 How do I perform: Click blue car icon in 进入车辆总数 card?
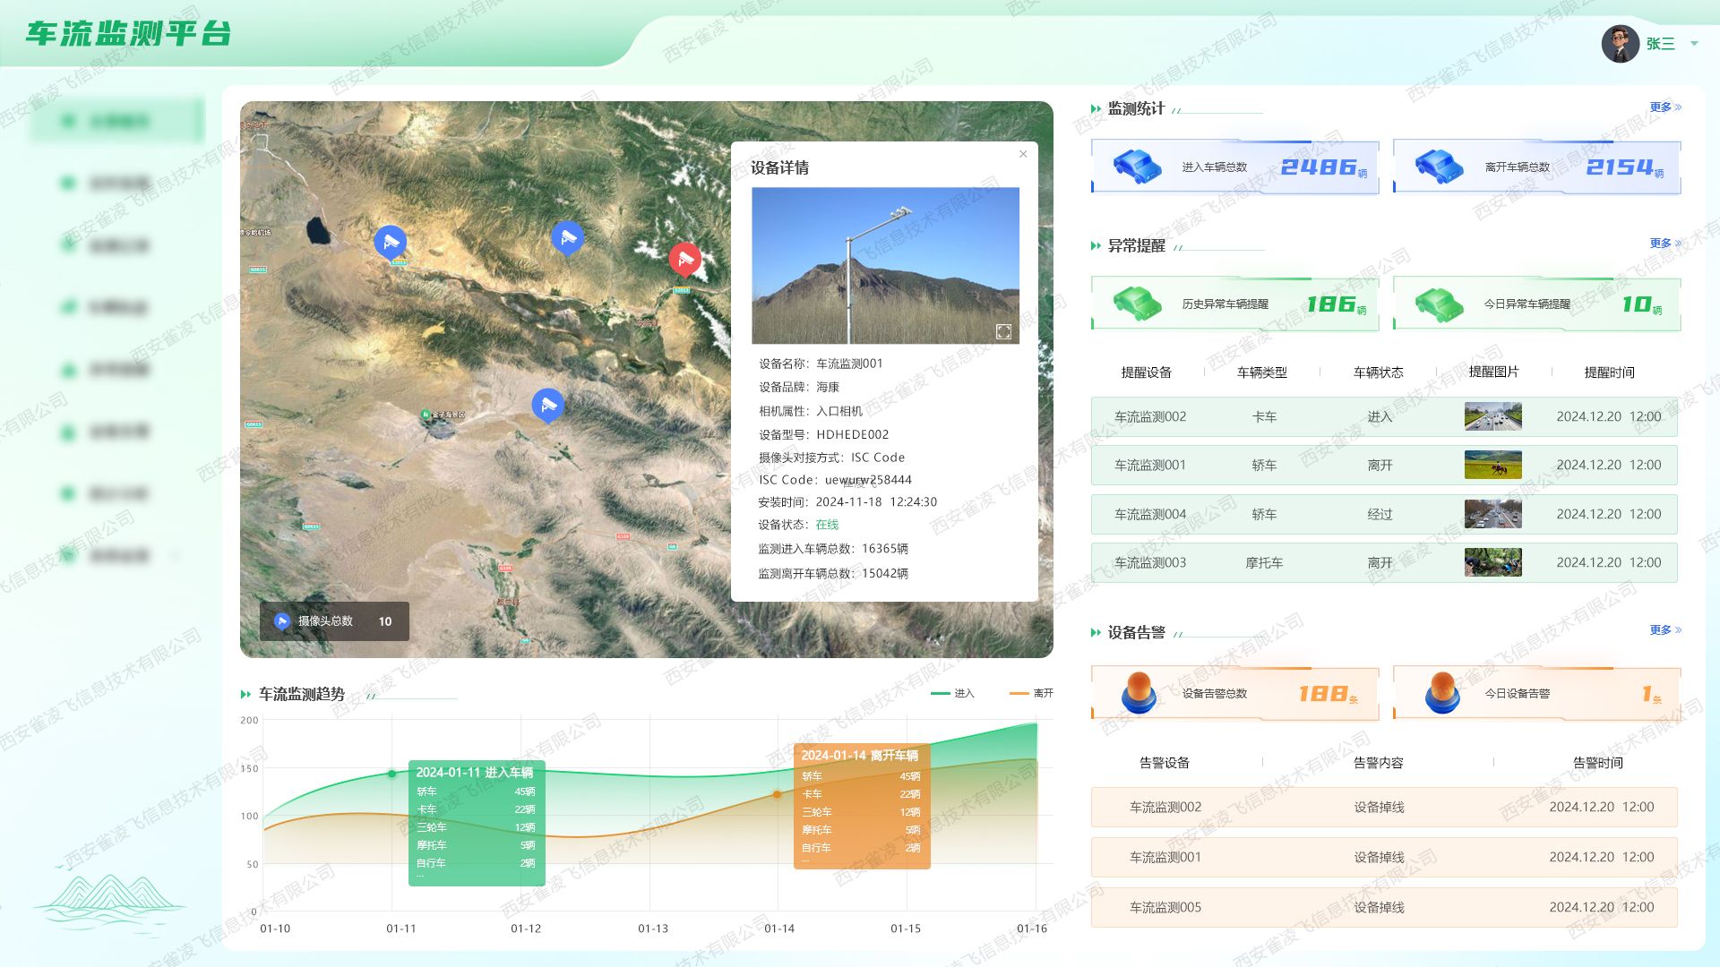click(x=1137, y=167)
